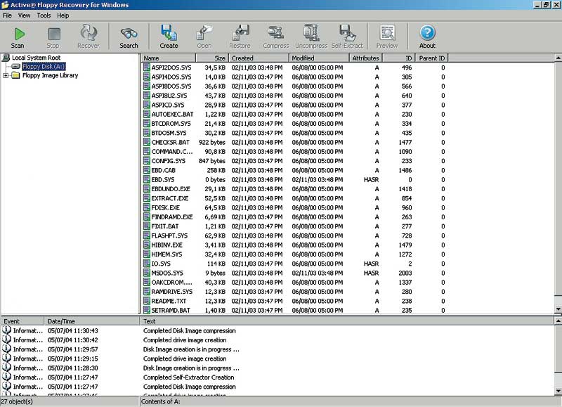Click info icon of 11:30:43 log event

(6, 330)
